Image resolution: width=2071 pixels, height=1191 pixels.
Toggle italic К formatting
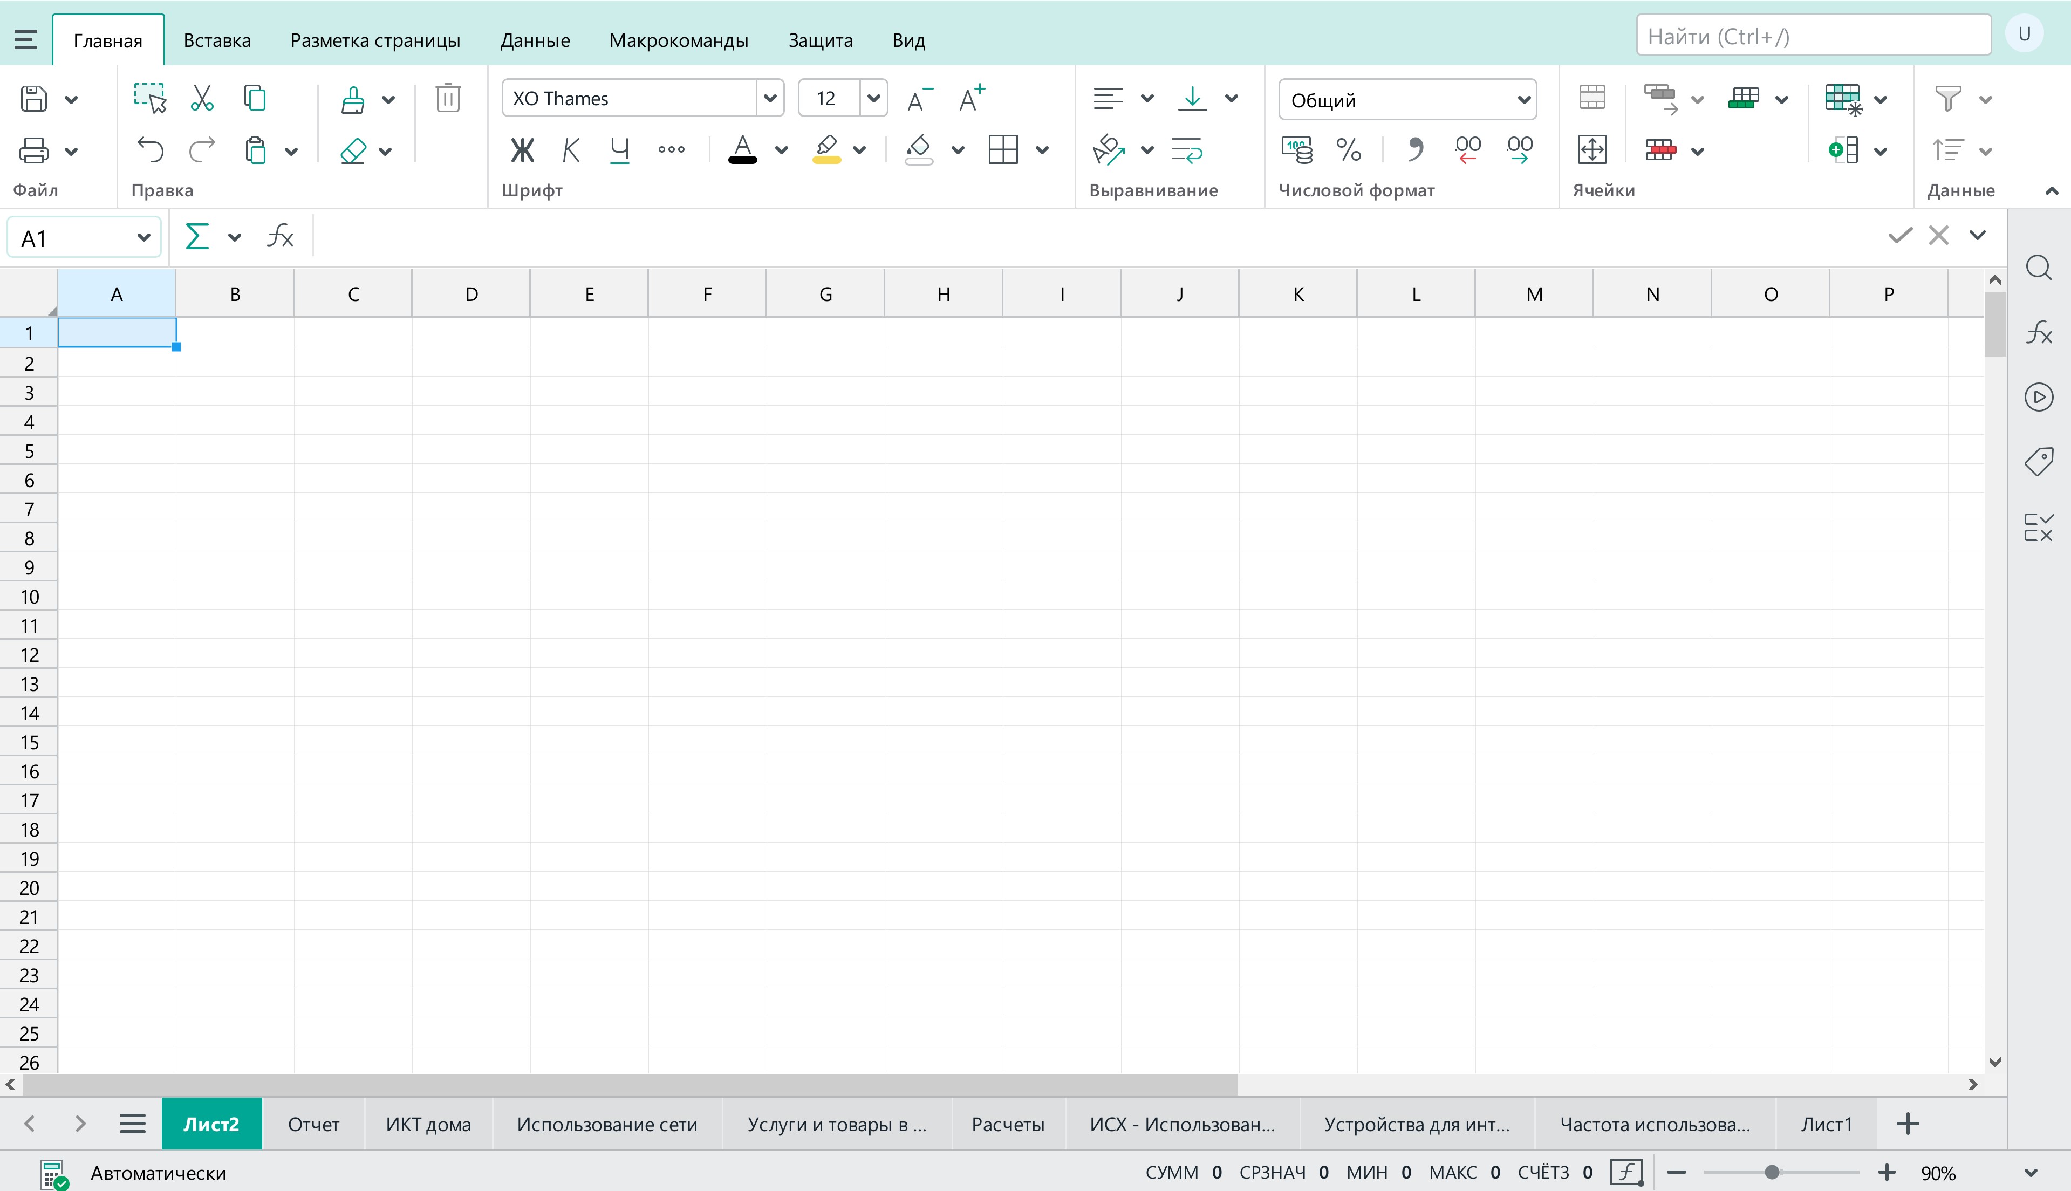(571, 150)
